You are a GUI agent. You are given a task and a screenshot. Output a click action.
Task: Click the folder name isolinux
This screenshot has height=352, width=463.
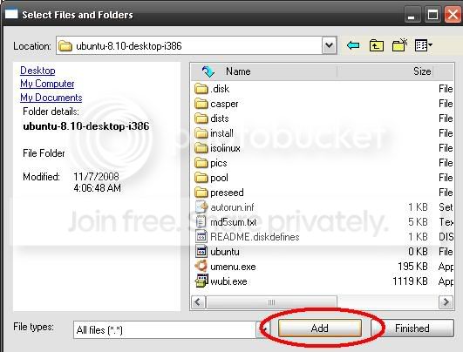(x=225, y=148)
